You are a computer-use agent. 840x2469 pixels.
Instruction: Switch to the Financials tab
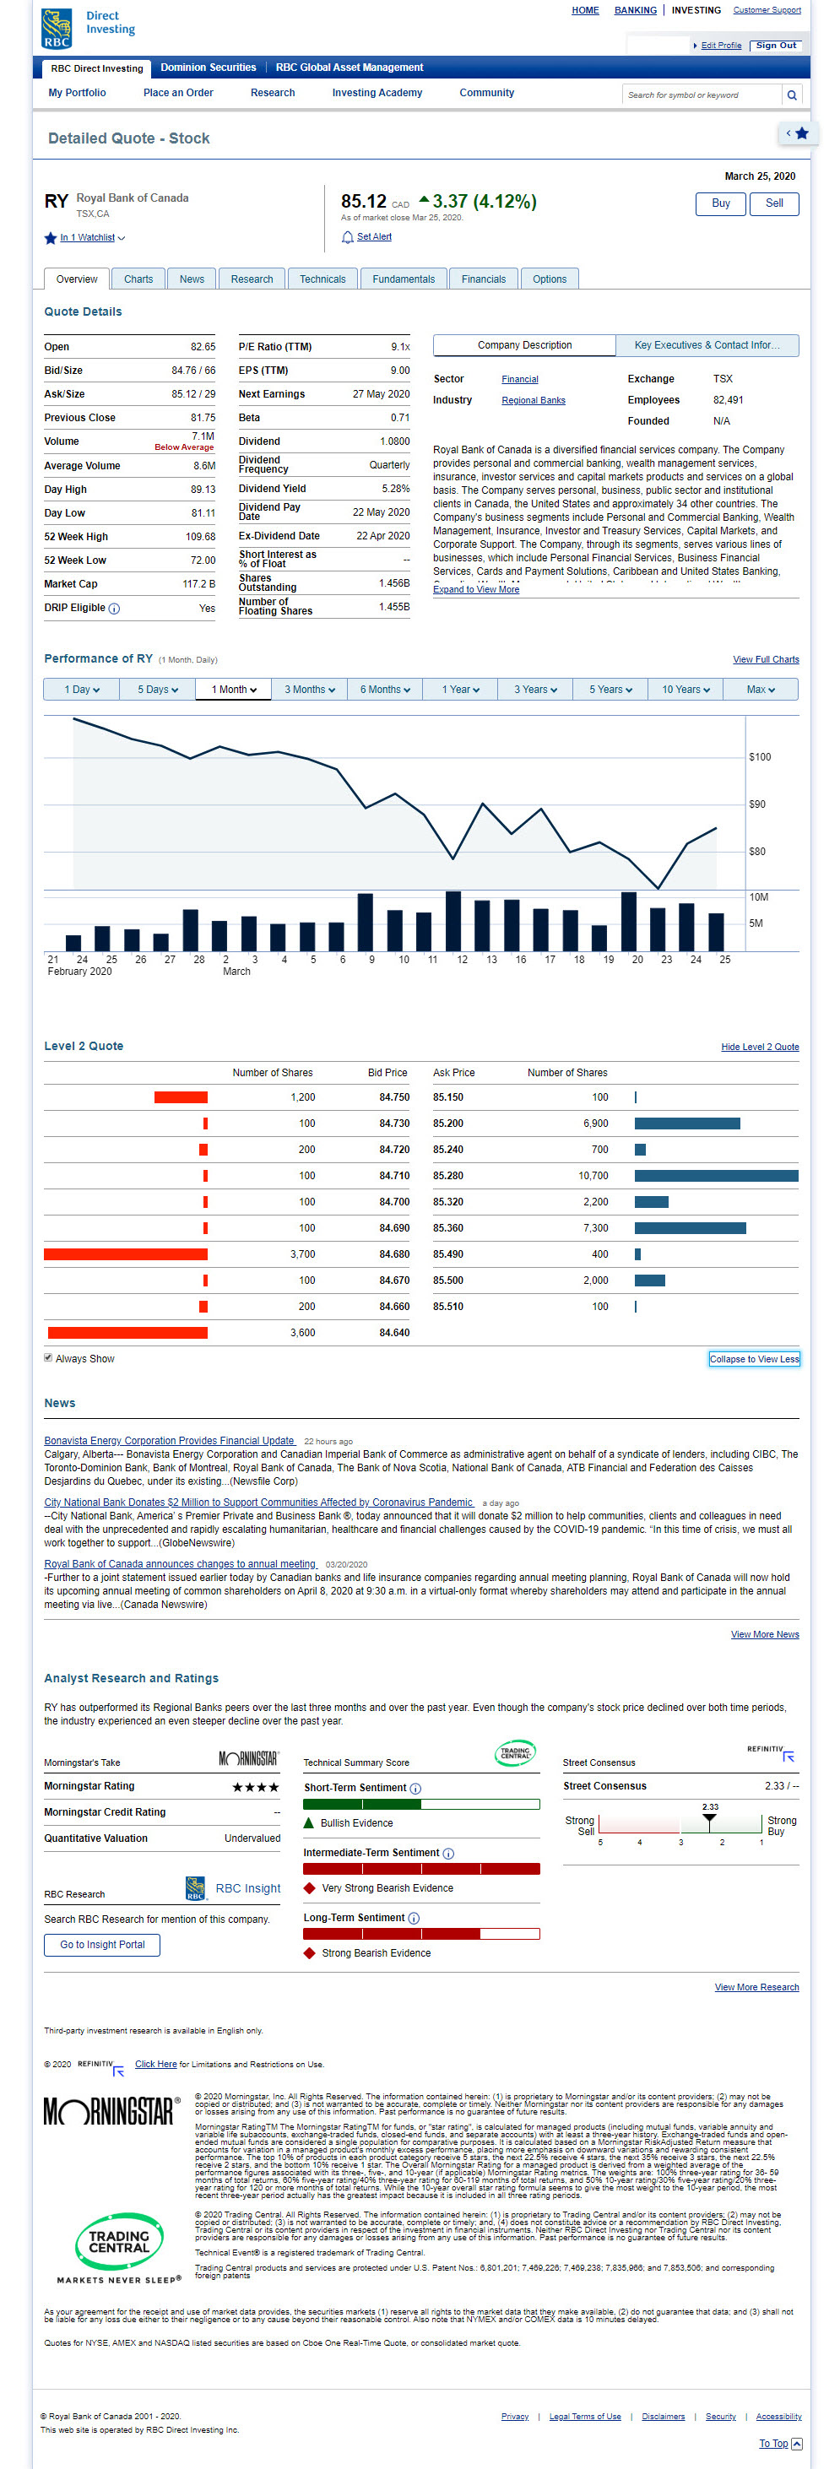click(483, 279)
